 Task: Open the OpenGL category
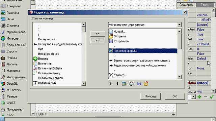tap(12, 84)
